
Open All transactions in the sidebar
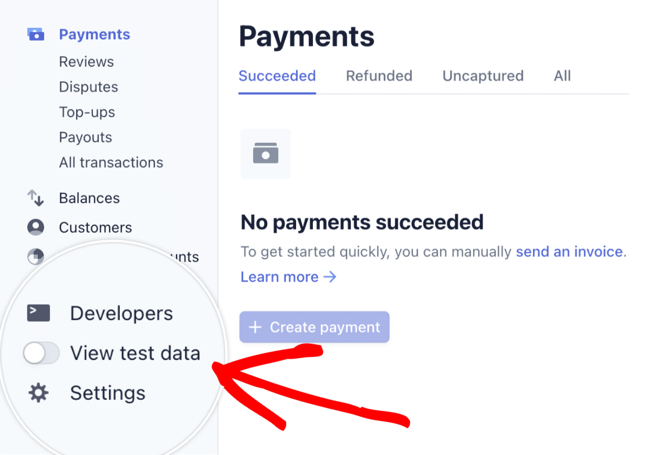point(111,162)
